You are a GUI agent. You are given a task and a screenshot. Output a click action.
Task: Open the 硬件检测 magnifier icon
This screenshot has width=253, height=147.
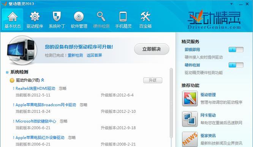tap(101, 16)
